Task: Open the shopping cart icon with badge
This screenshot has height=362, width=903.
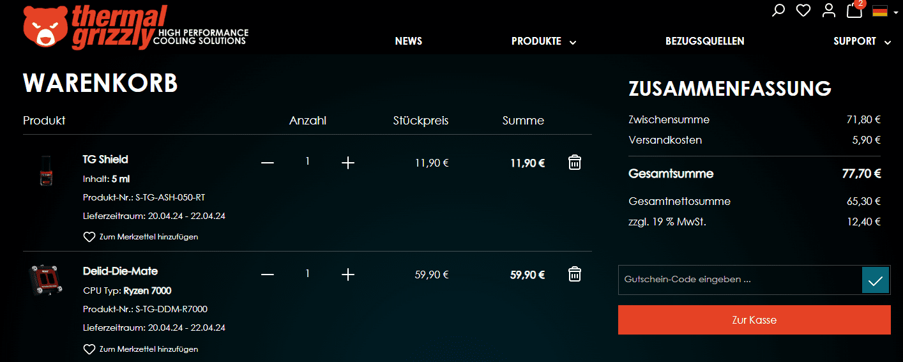Action: coord(855,9)
